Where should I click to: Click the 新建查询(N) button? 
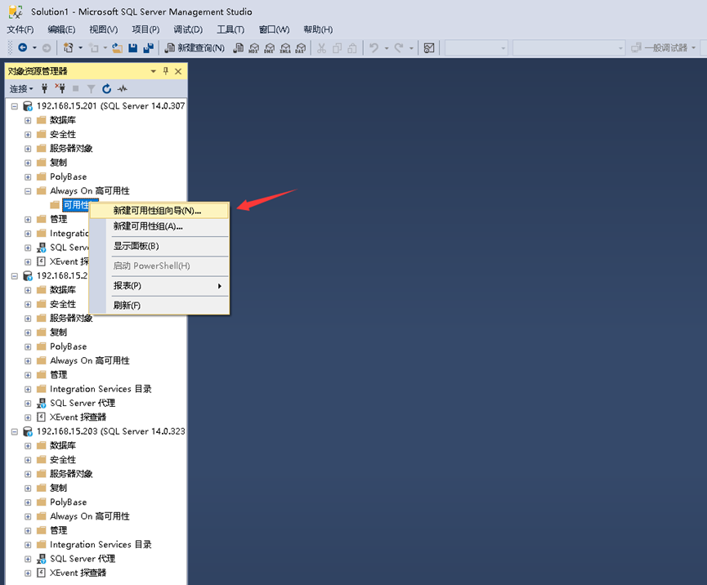coord(195,47)
